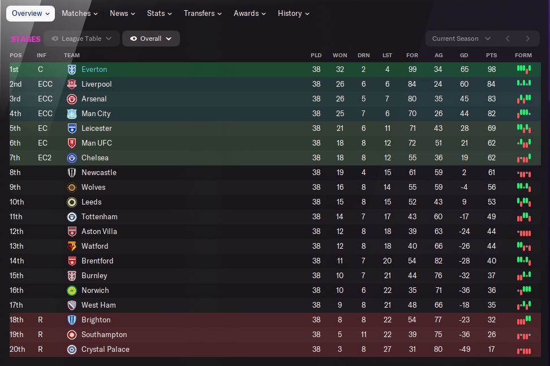Image resolution: width=550 pixels, height=366 pixels.
Task: Click the Norwich club badge
Action: (72, 290)
